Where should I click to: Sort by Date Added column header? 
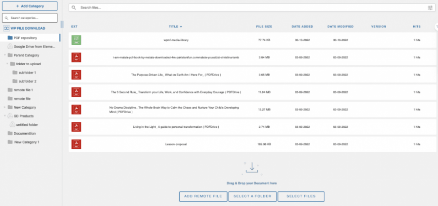[x=302, y=26]
